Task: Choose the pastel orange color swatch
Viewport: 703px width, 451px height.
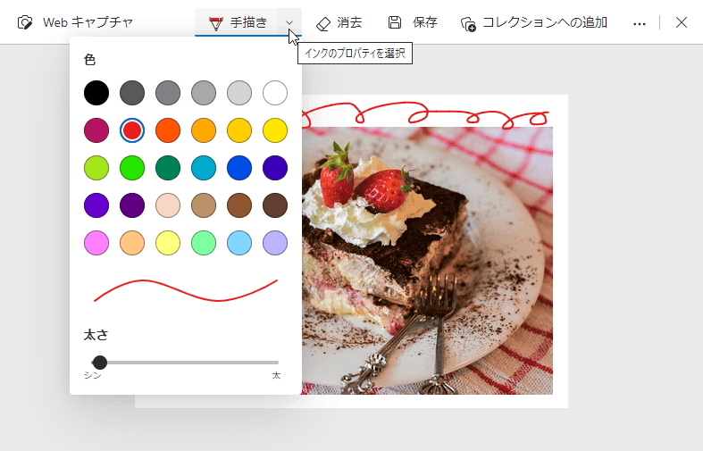Action: pos(132,243)
